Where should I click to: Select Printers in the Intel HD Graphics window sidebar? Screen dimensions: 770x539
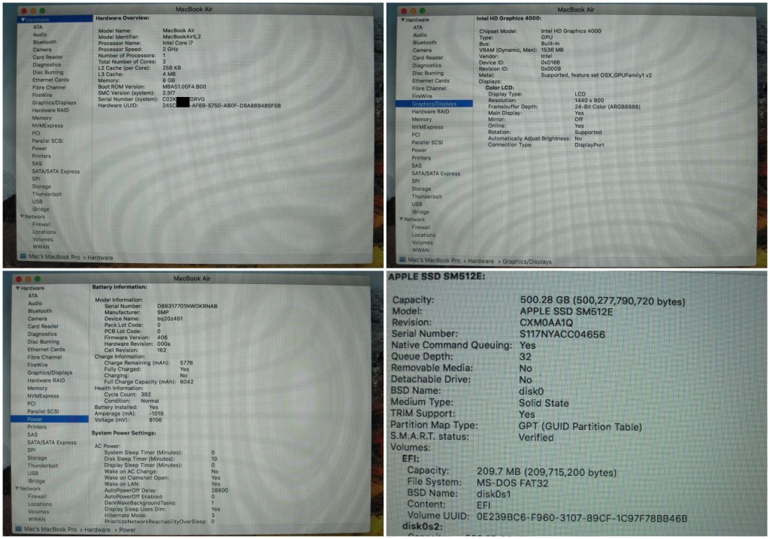coord(421,158)
